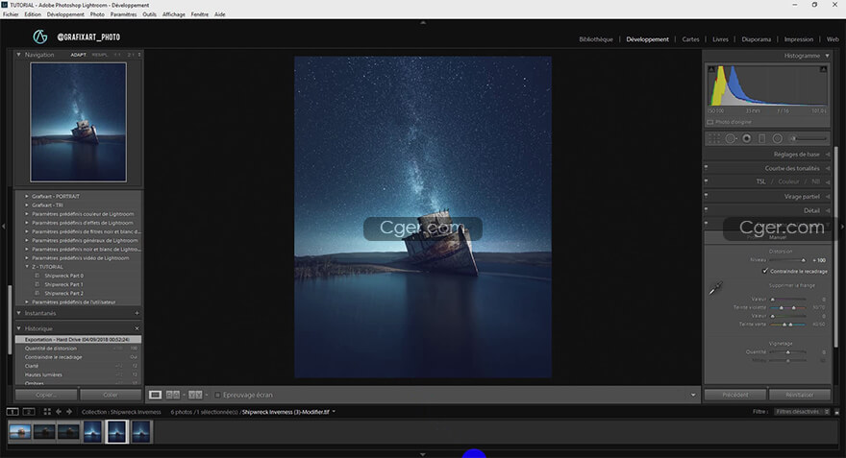Select the Spot removal tool
Viewport: 846px width, 458px height.
tap(731, 138)
